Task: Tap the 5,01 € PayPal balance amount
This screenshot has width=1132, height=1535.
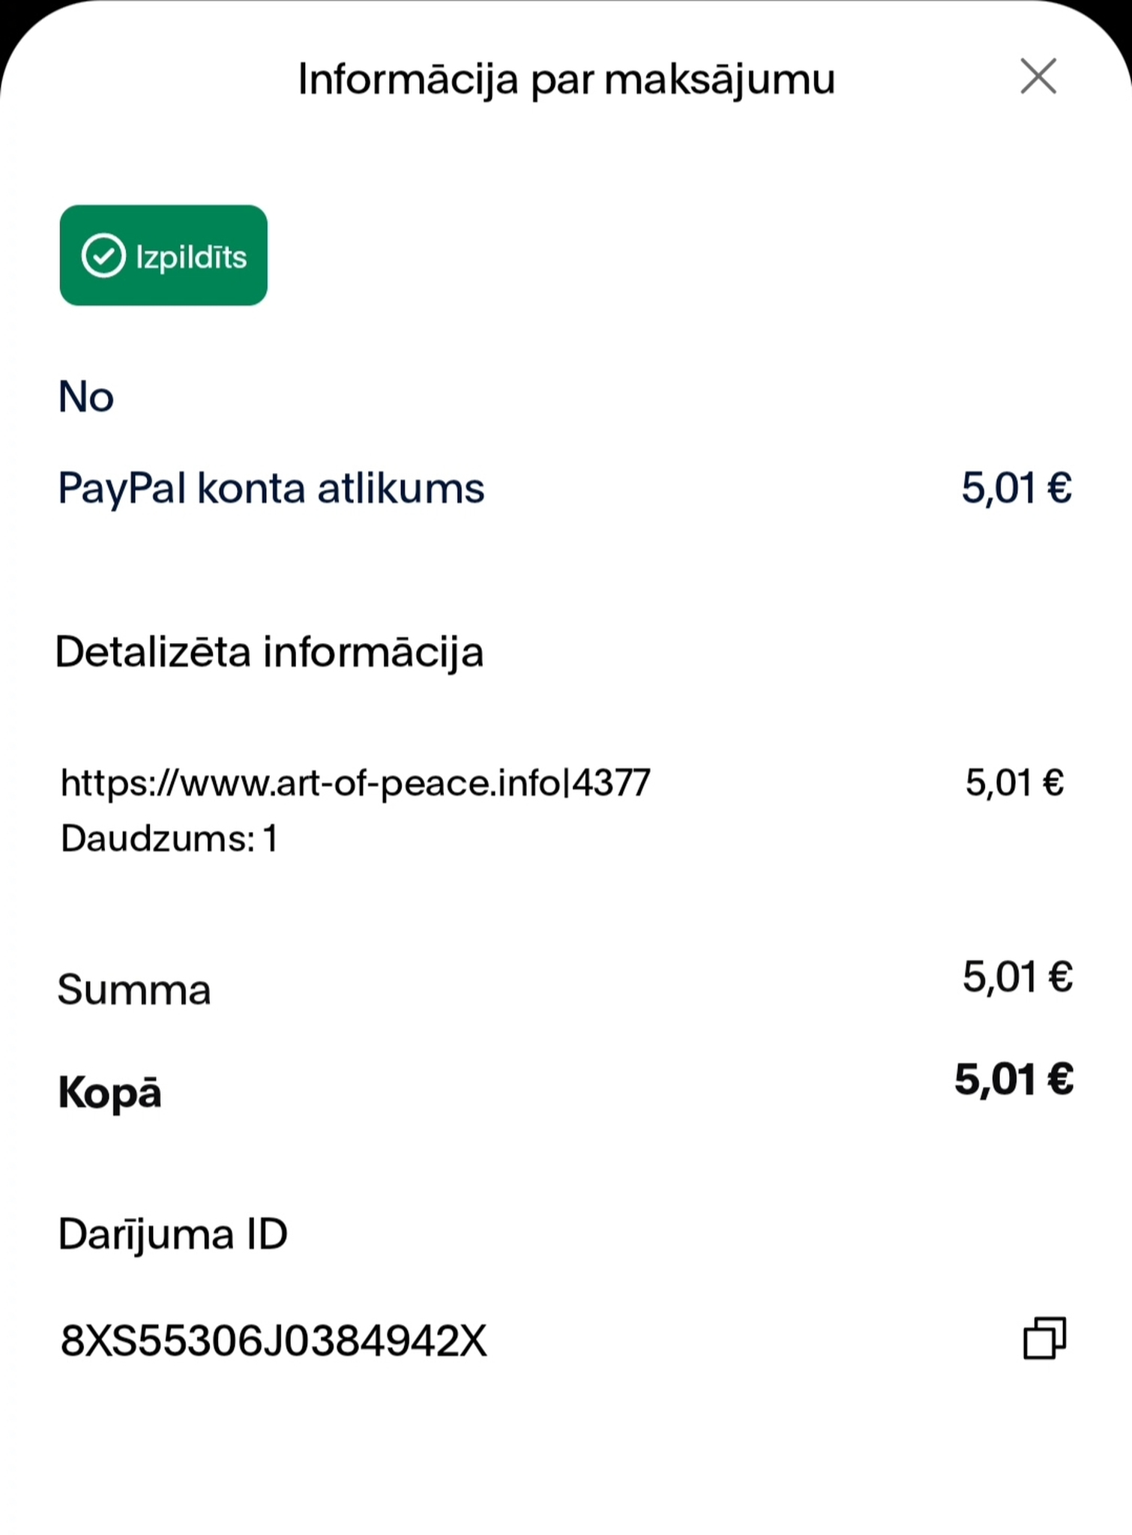Action: 1017,488
